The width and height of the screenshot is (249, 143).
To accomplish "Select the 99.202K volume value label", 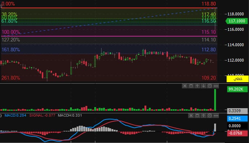I will [x=237, y=89].
